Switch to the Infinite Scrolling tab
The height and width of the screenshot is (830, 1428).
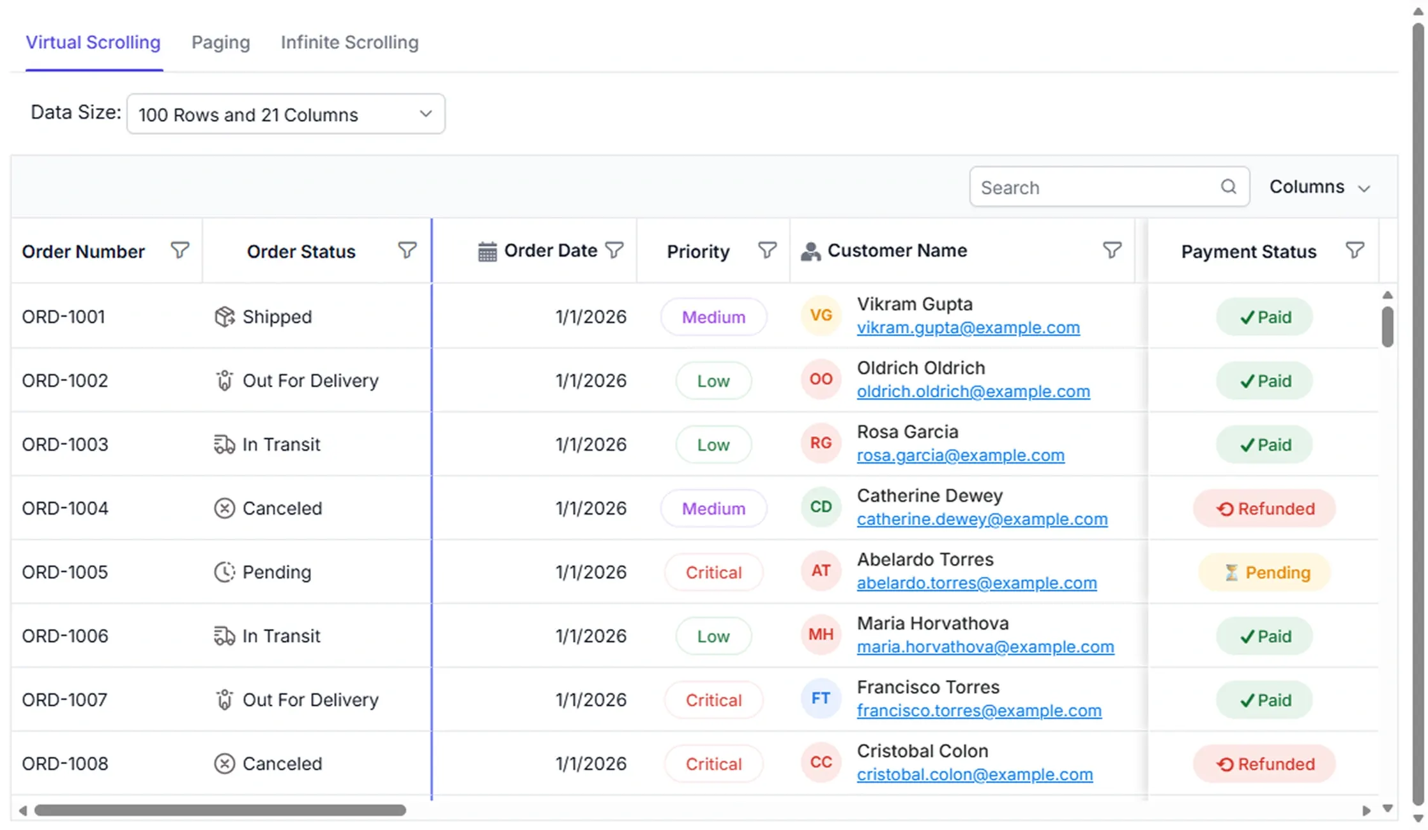350,42
